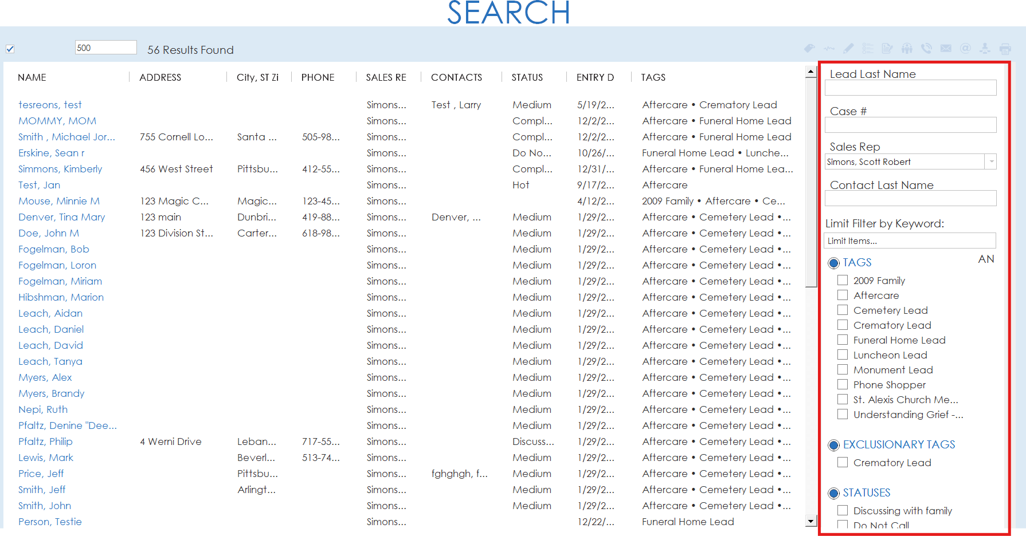
Task: Click the ENTRY D column header
Action: tap(594, 77)
